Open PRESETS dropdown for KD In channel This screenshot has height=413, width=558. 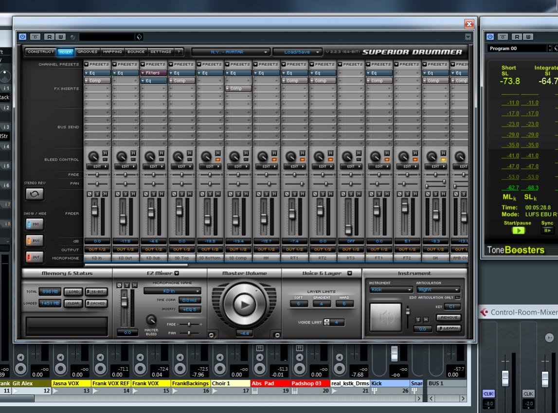97,64
